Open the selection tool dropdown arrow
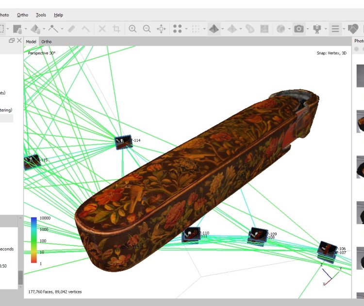This screenshot has height=306, width=364. [x=8, y=29]
